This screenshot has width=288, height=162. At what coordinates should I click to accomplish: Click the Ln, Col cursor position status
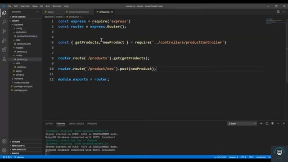(x=220, y=157)
